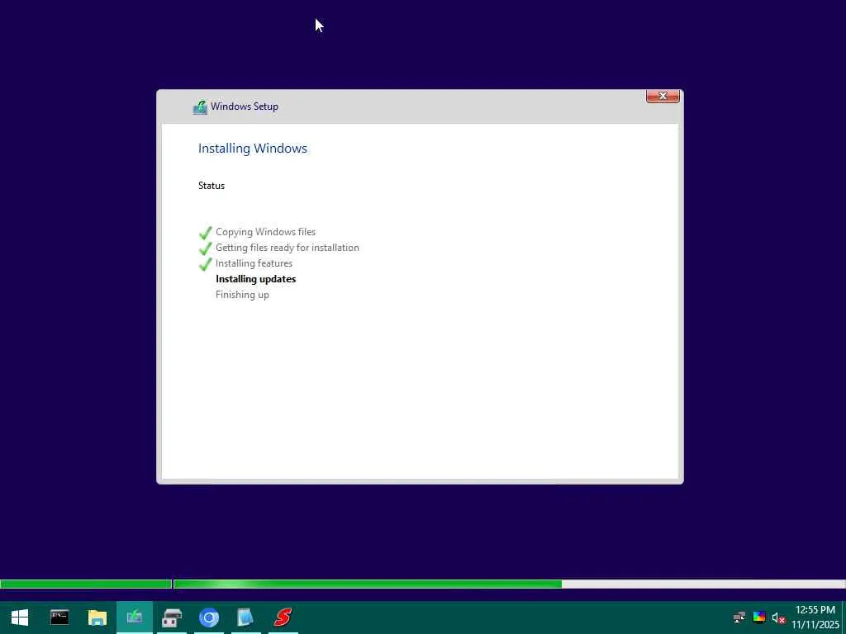The image size is (846, 634).
Task: Click 'Copying Windows files' step text
Action: click(265, 232)
